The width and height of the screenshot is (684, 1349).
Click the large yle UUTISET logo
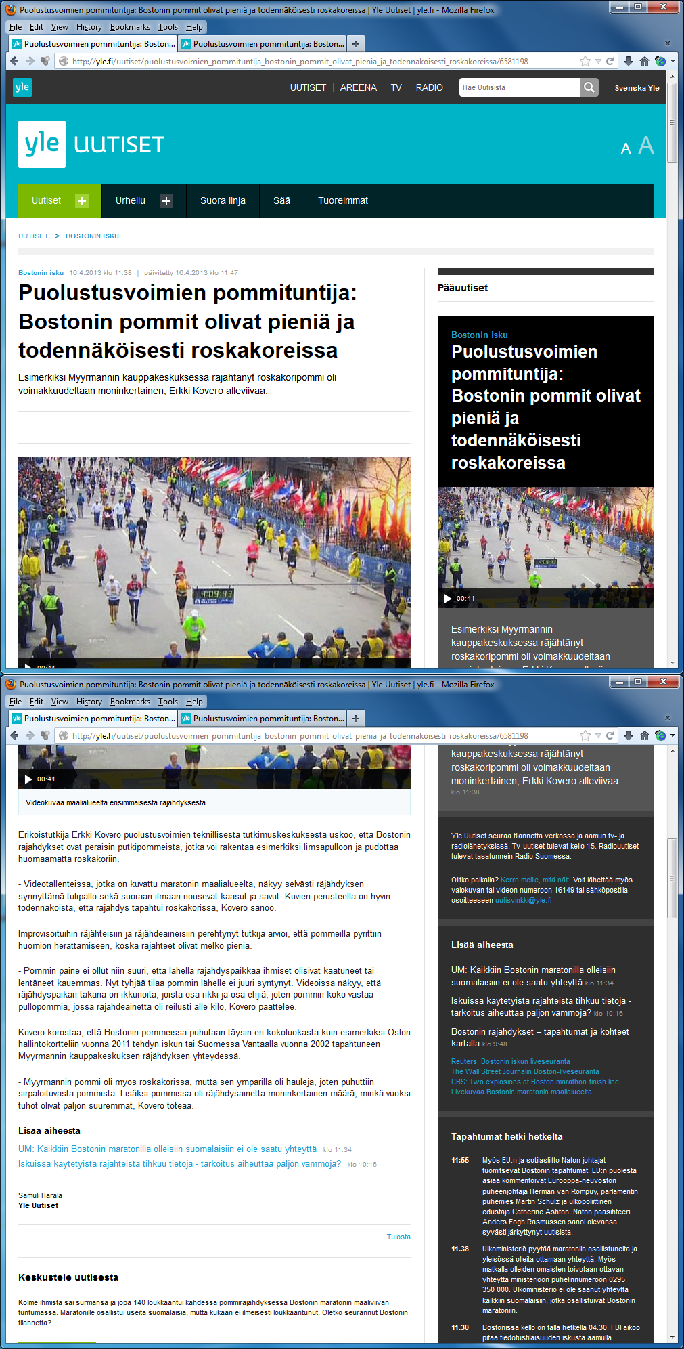pyautogui.click(x=91, y=144)
